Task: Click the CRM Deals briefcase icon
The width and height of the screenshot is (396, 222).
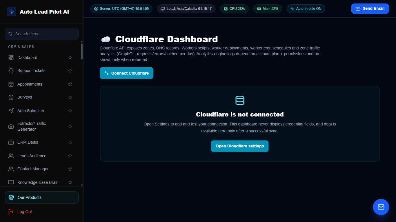Action: [x=11, y=142]
